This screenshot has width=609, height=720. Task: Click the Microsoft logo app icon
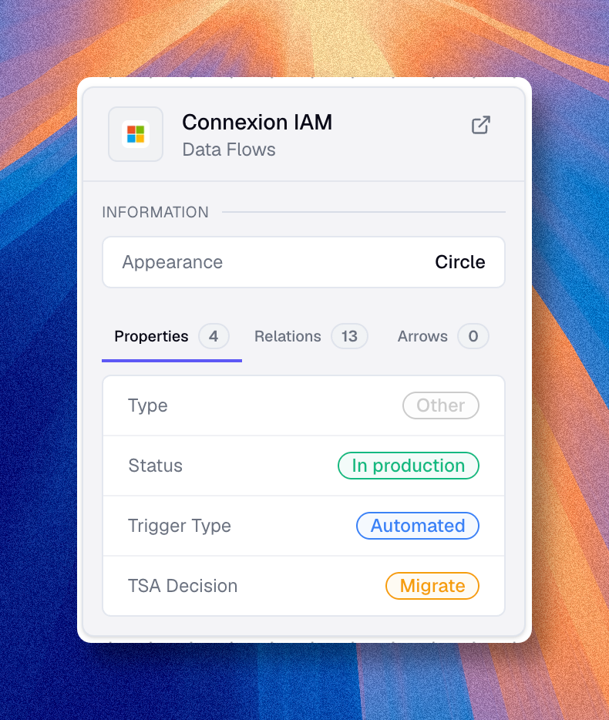(136, 134)
